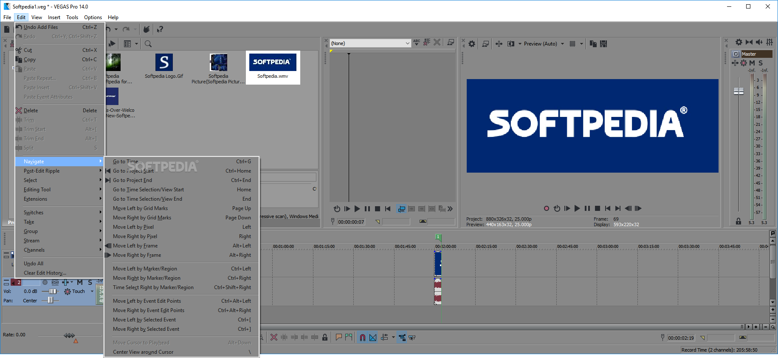Adjust the Master bus volume fader

739,91
